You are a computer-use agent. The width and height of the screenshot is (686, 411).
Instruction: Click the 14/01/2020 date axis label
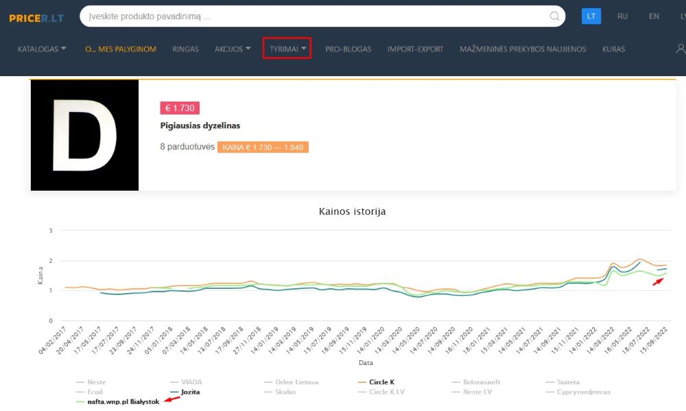click(370, 340)
